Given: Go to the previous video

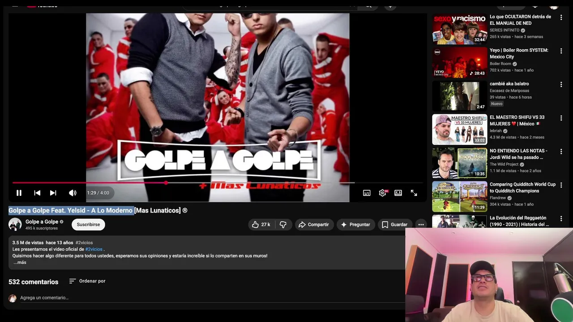Looking at the screenshot, I should click(x=37, y=193).
